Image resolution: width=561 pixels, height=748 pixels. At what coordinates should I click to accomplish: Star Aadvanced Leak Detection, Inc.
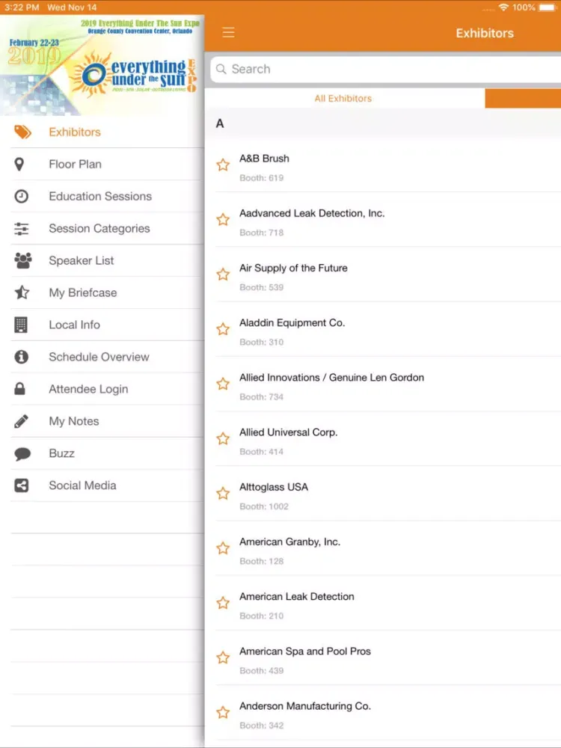[223, 220]
